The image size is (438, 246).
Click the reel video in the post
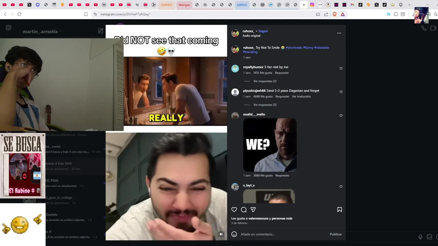166,133
